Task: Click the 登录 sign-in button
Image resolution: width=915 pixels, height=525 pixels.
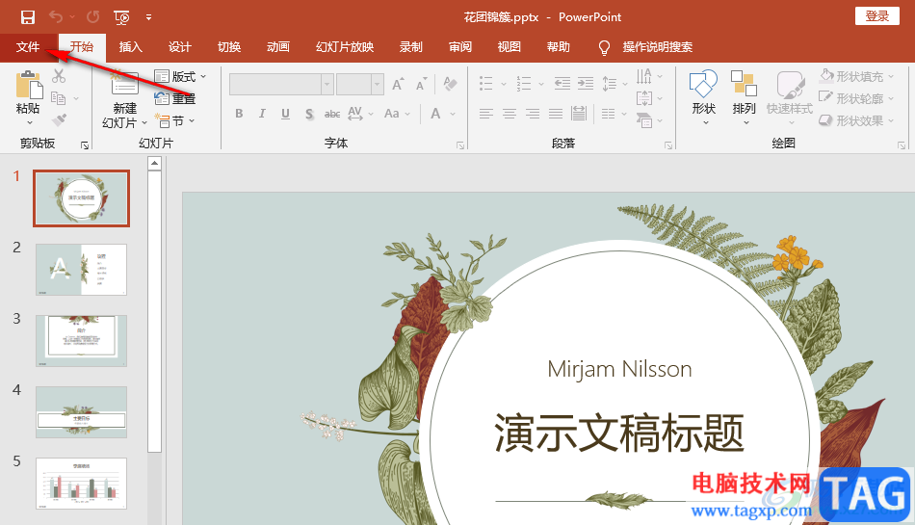Action: [x=877, y=15]
